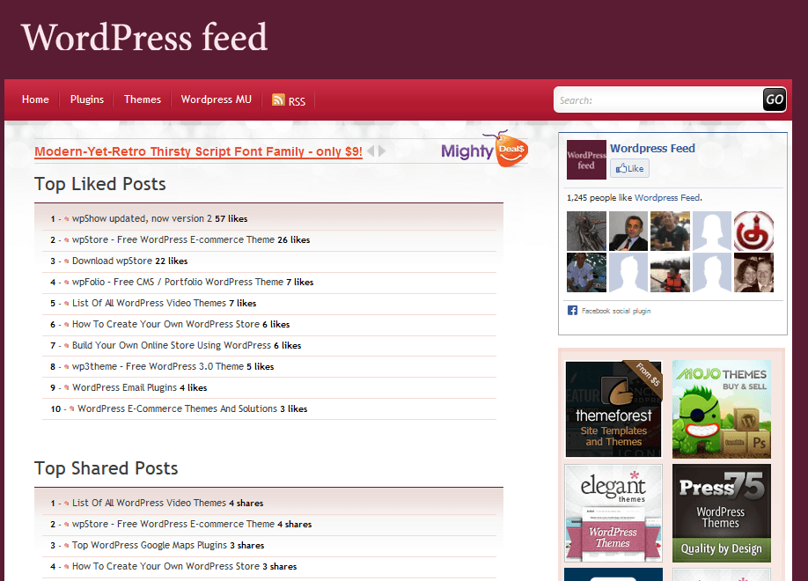Viewport: 808px width, 581px height.
Task: Open the Wordpress MU menu item
Action: [x=217, y=99]
